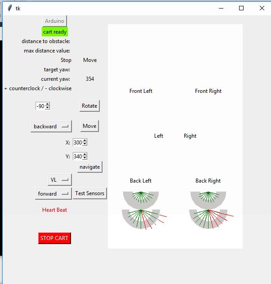Image resolution: width=271 pixels, height=284 pixels.
Task: Click the '+ counterclock / - clockwise' label
Action: click(x=38, y=88)
